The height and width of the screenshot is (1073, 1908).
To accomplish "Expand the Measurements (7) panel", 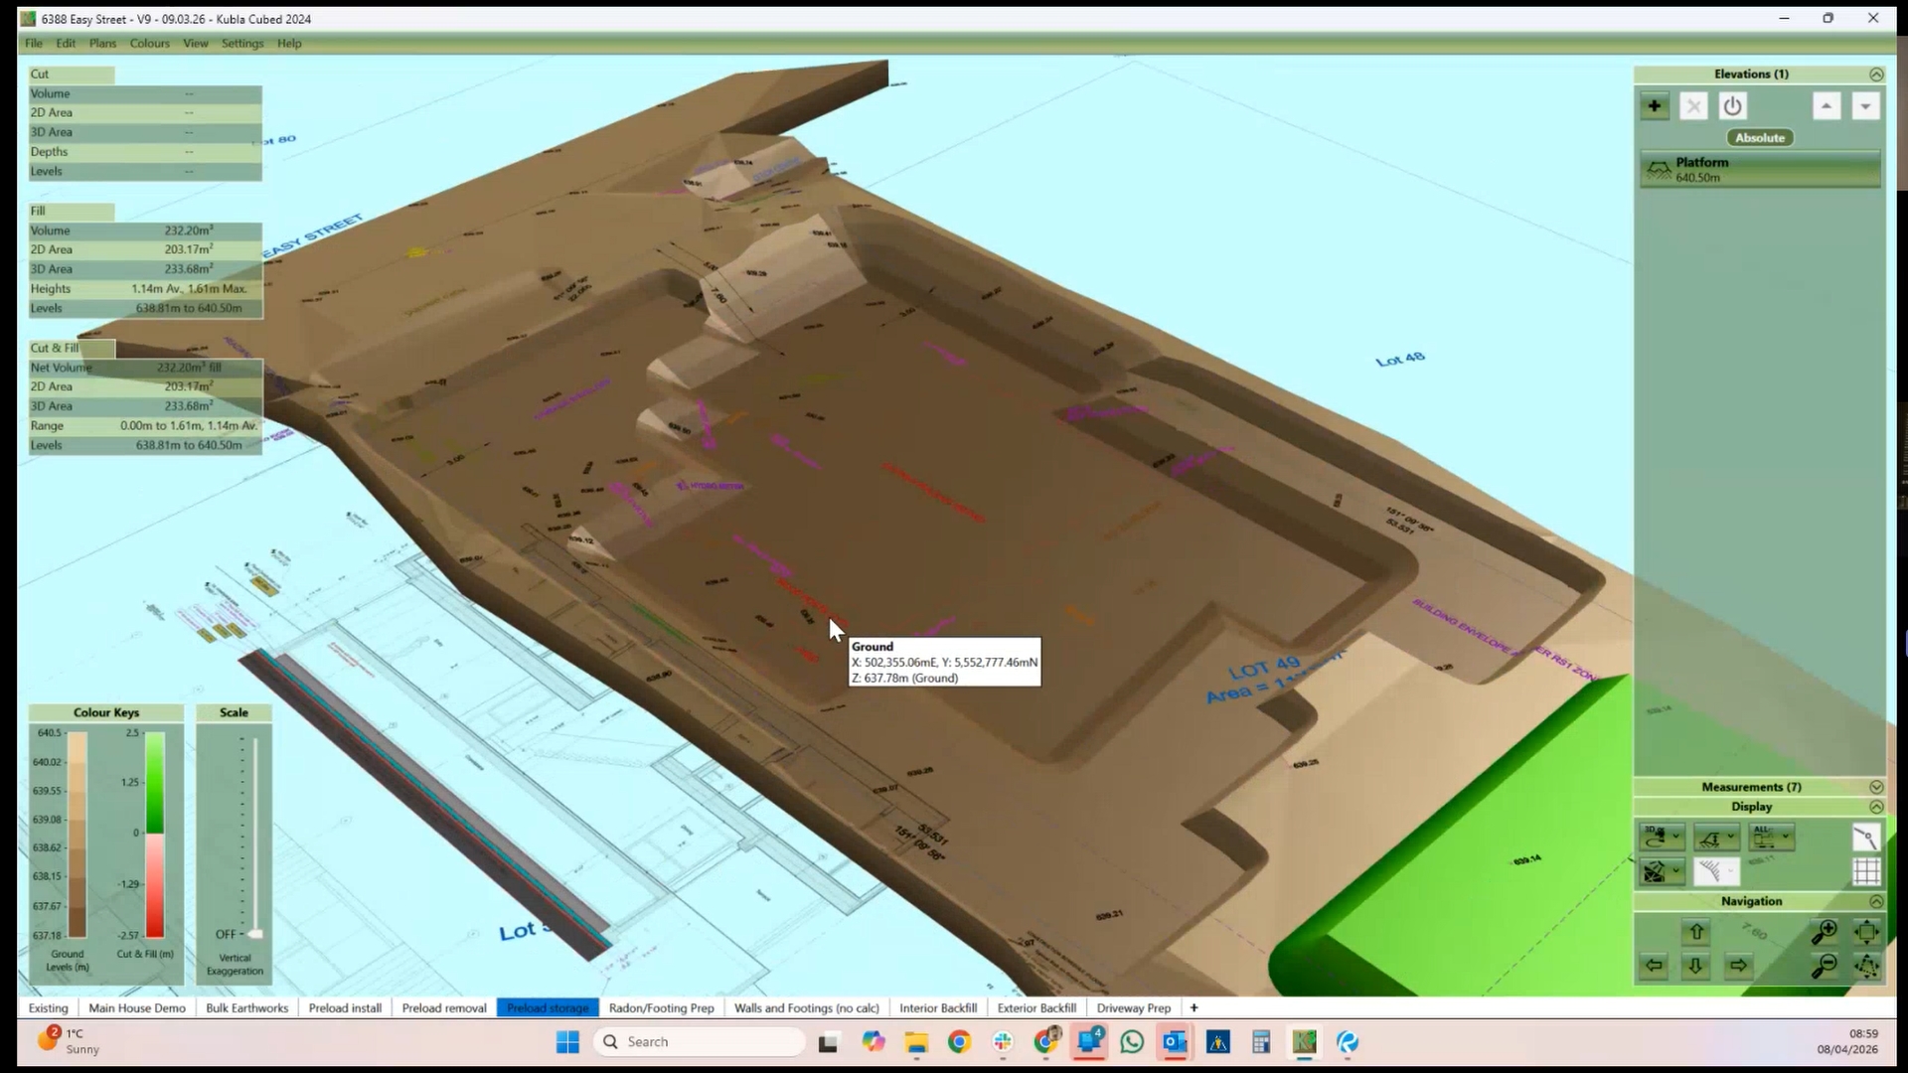I will point(1875,787).
